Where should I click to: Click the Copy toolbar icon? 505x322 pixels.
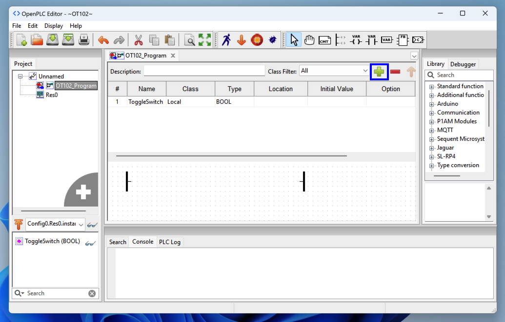[154, 40]
